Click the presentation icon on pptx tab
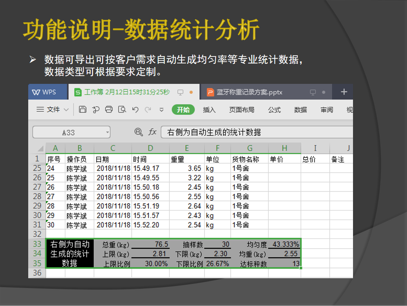Image resolution: width=407 pixels, height=306 pixels. pyautogui.click(x=313, y=92)
